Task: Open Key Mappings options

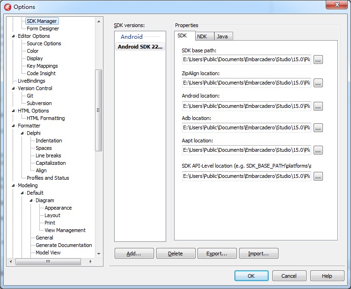Action: point(42,66)
